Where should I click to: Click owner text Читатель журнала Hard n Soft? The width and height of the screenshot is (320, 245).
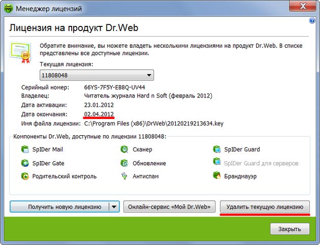125,96
